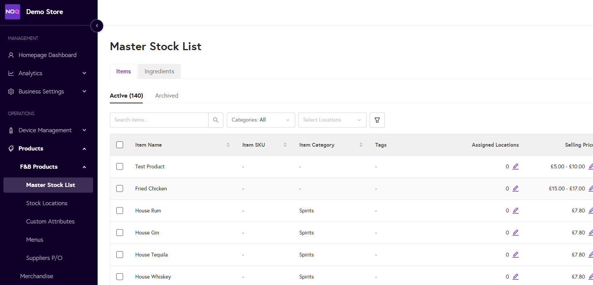593x285 pixels.
Task: Click the Search items input field
Action: pyautogui.click(x=159, y=120)
